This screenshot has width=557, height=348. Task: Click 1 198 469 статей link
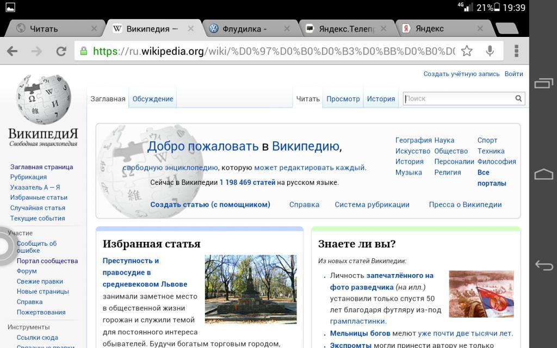(x=247, y=183)
